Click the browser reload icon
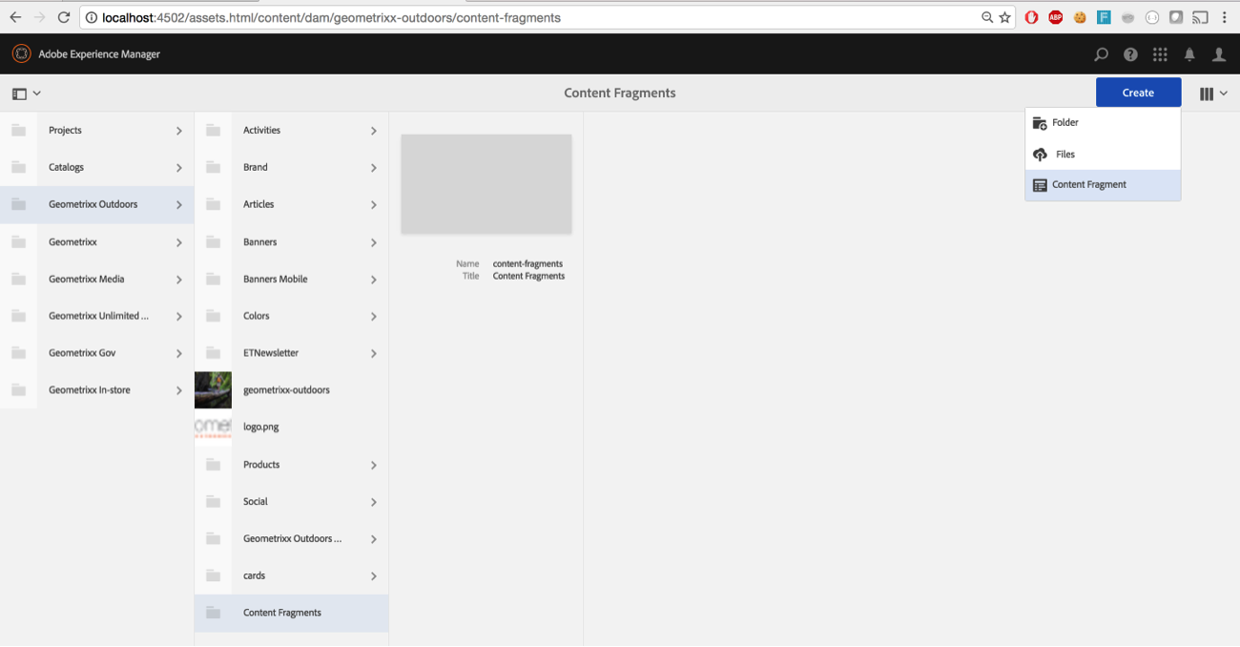Viewport: 1240px width, 647px height. [x=64, y=17]
